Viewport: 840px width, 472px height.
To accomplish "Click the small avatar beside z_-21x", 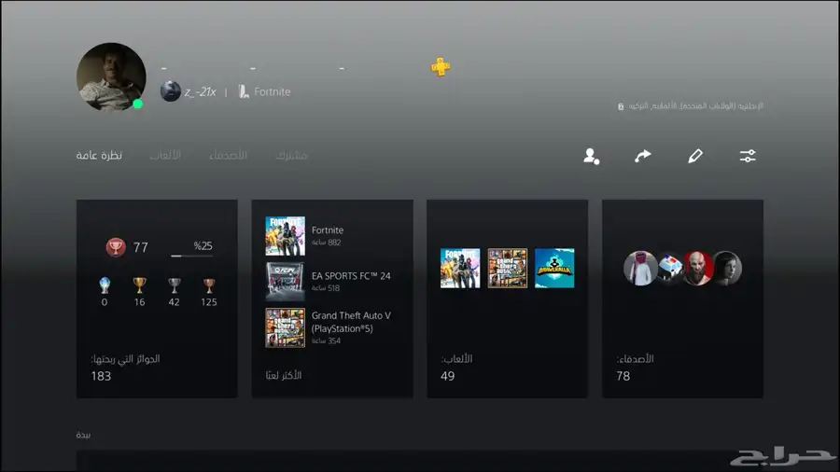I will coord(171,91).
